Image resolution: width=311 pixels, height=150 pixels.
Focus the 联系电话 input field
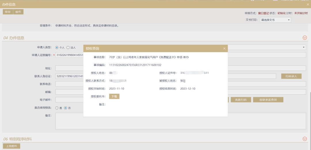[x=69, y=84]
